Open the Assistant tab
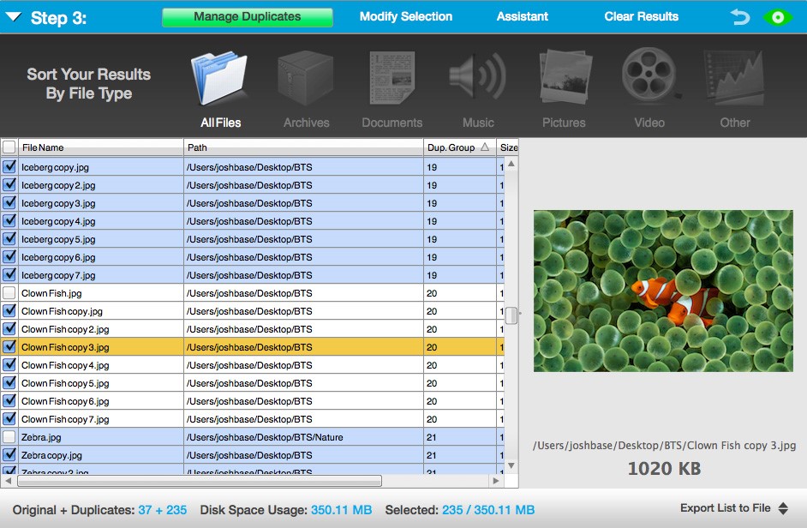 pos(523,15)
